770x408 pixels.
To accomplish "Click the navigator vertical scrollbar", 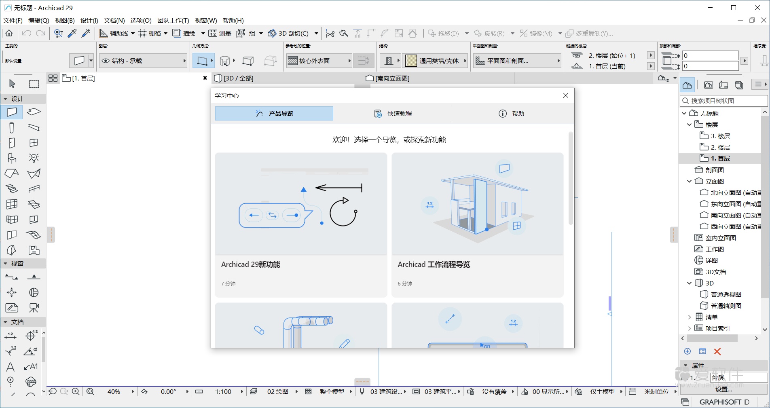I will pos(764,206).
